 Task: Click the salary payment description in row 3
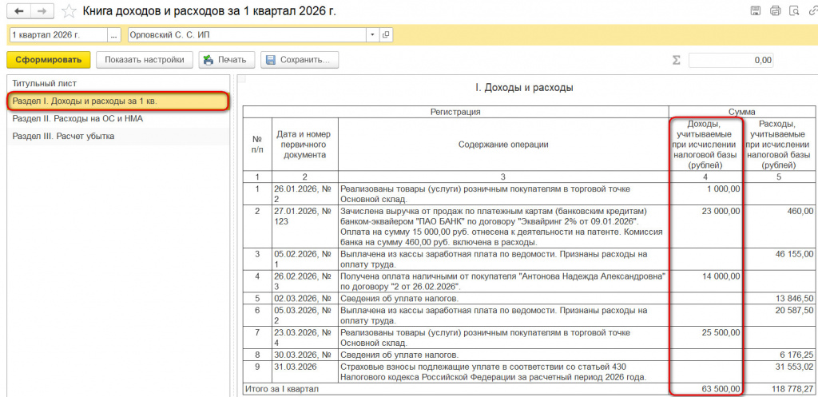pos(503,260)
